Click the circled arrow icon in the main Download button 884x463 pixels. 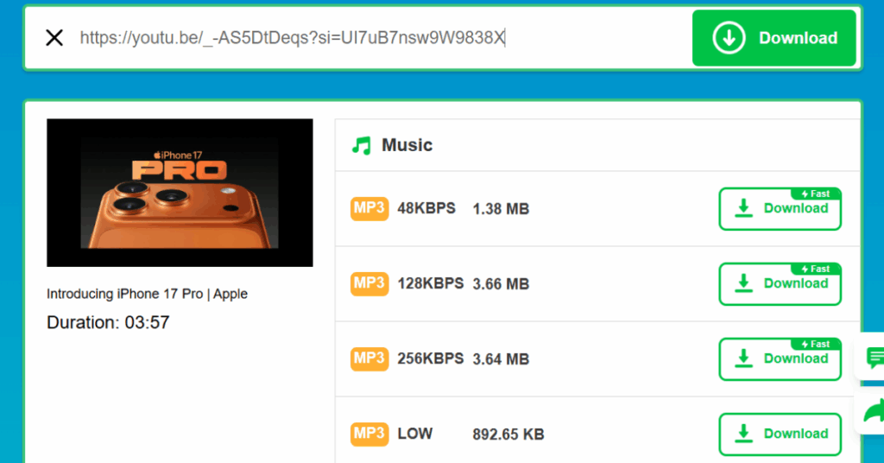pyautogui.click(x=729, y=38)
